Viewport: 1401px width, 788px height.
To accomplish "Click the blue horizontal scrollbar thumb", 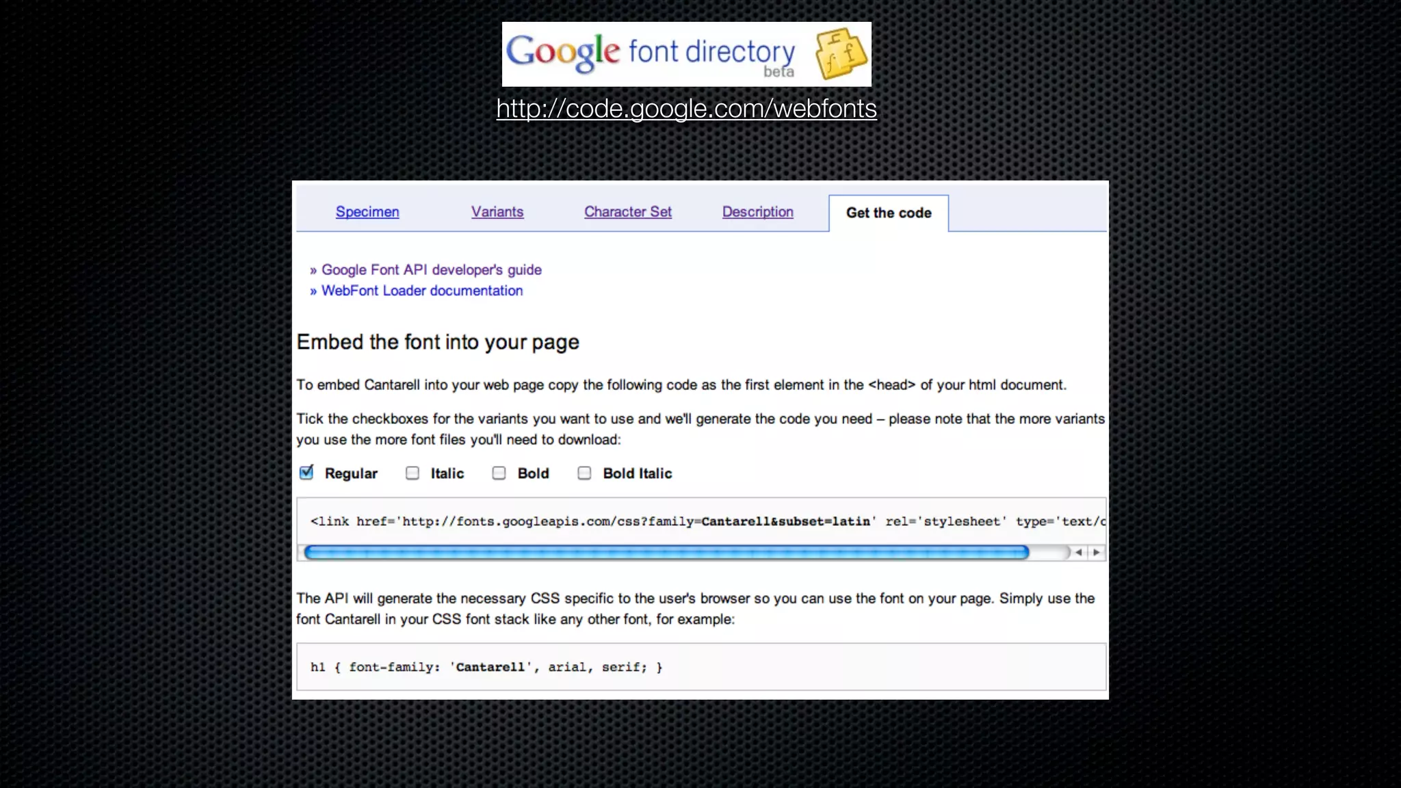I will pos(666,552).
